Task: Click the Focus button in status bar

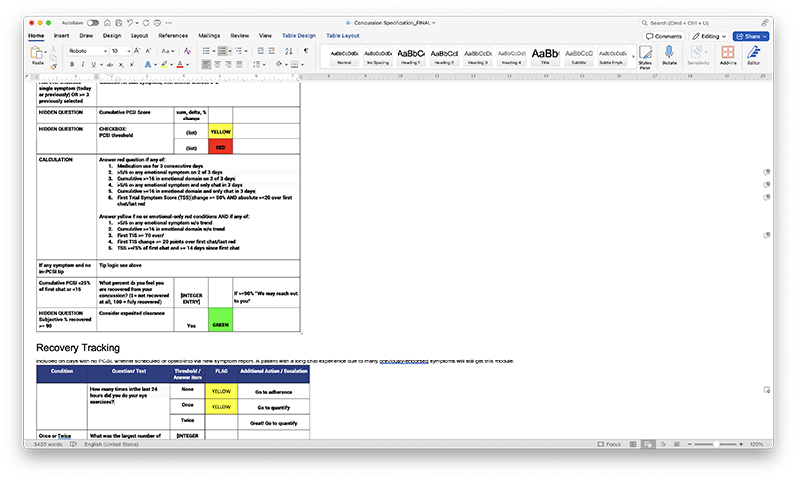Action: pos(609,444)
